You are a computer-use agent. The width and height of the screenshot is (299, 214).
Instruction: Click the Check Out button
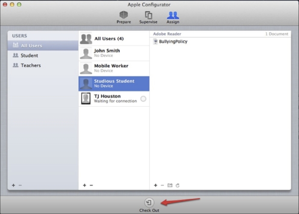coord(149,205)
